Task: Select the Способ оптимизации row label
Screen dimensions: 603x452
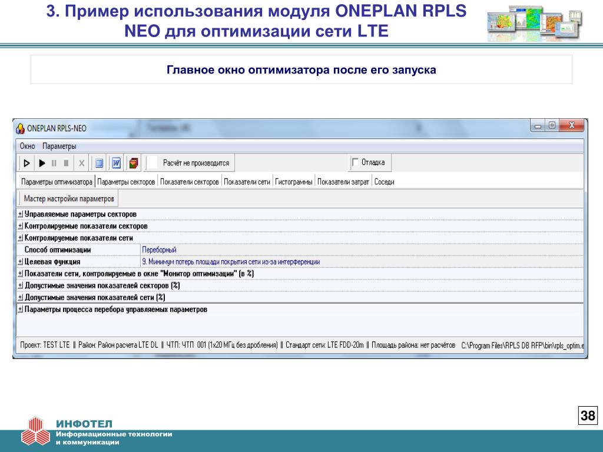Action: (58, 250)
